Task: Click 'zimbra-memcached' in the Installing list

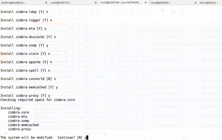Action: (x=23, y=125)
